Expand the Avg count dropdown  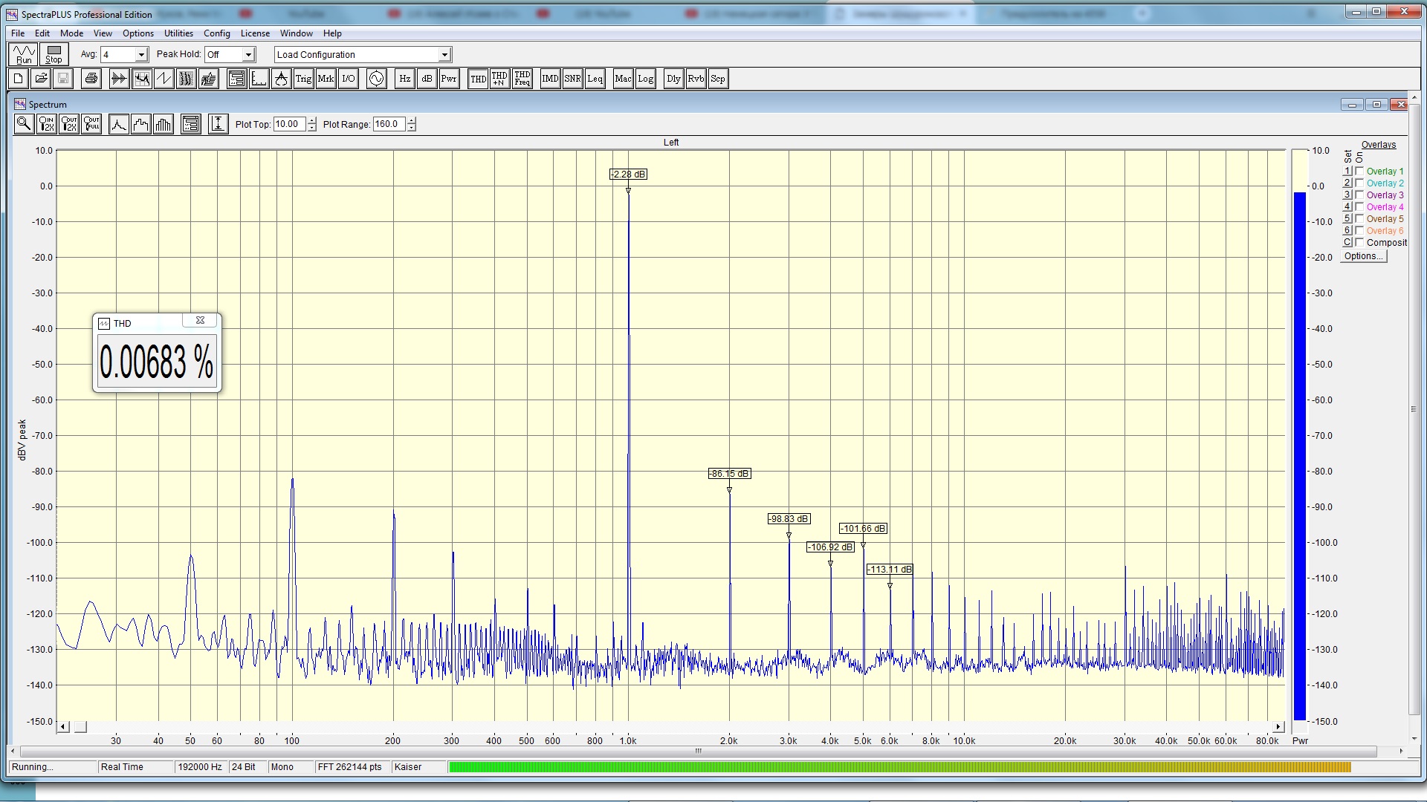pos(141,55)
